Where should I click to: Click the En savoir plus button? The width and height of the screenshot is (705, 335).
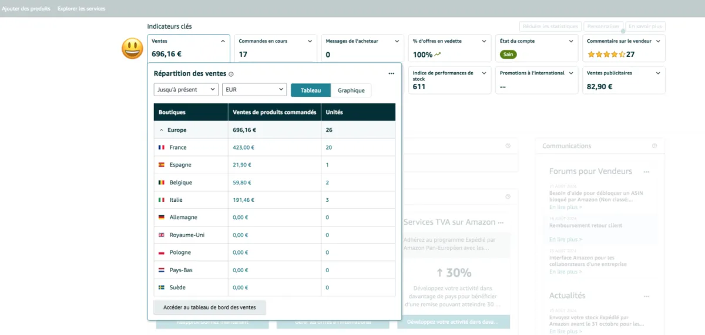[645, 26]
